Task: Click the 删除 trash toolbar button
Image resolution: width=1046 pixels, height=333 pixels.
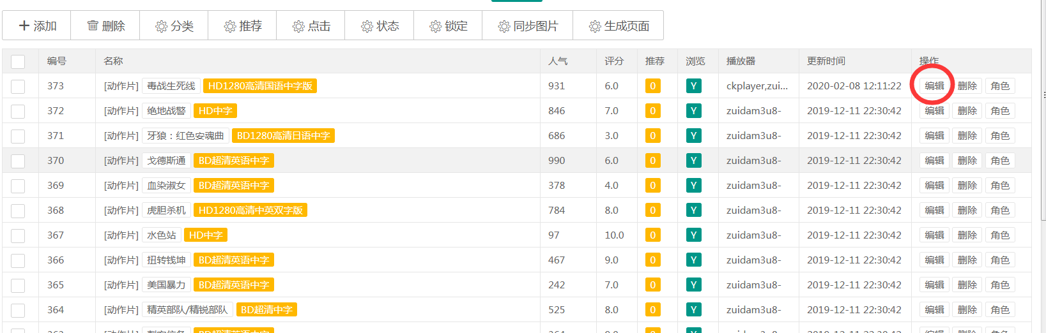Action: point(105,26)
